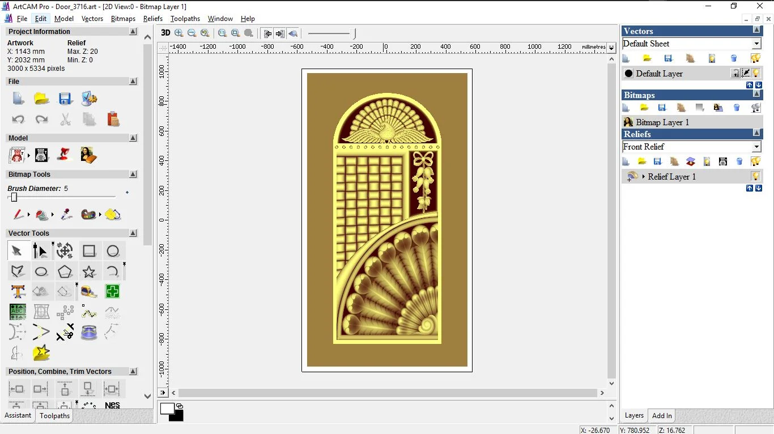The image size is (774, 434).
Task: Select Bitmap Layer 1 in Bitmaps list
Action: click(662, 122)
